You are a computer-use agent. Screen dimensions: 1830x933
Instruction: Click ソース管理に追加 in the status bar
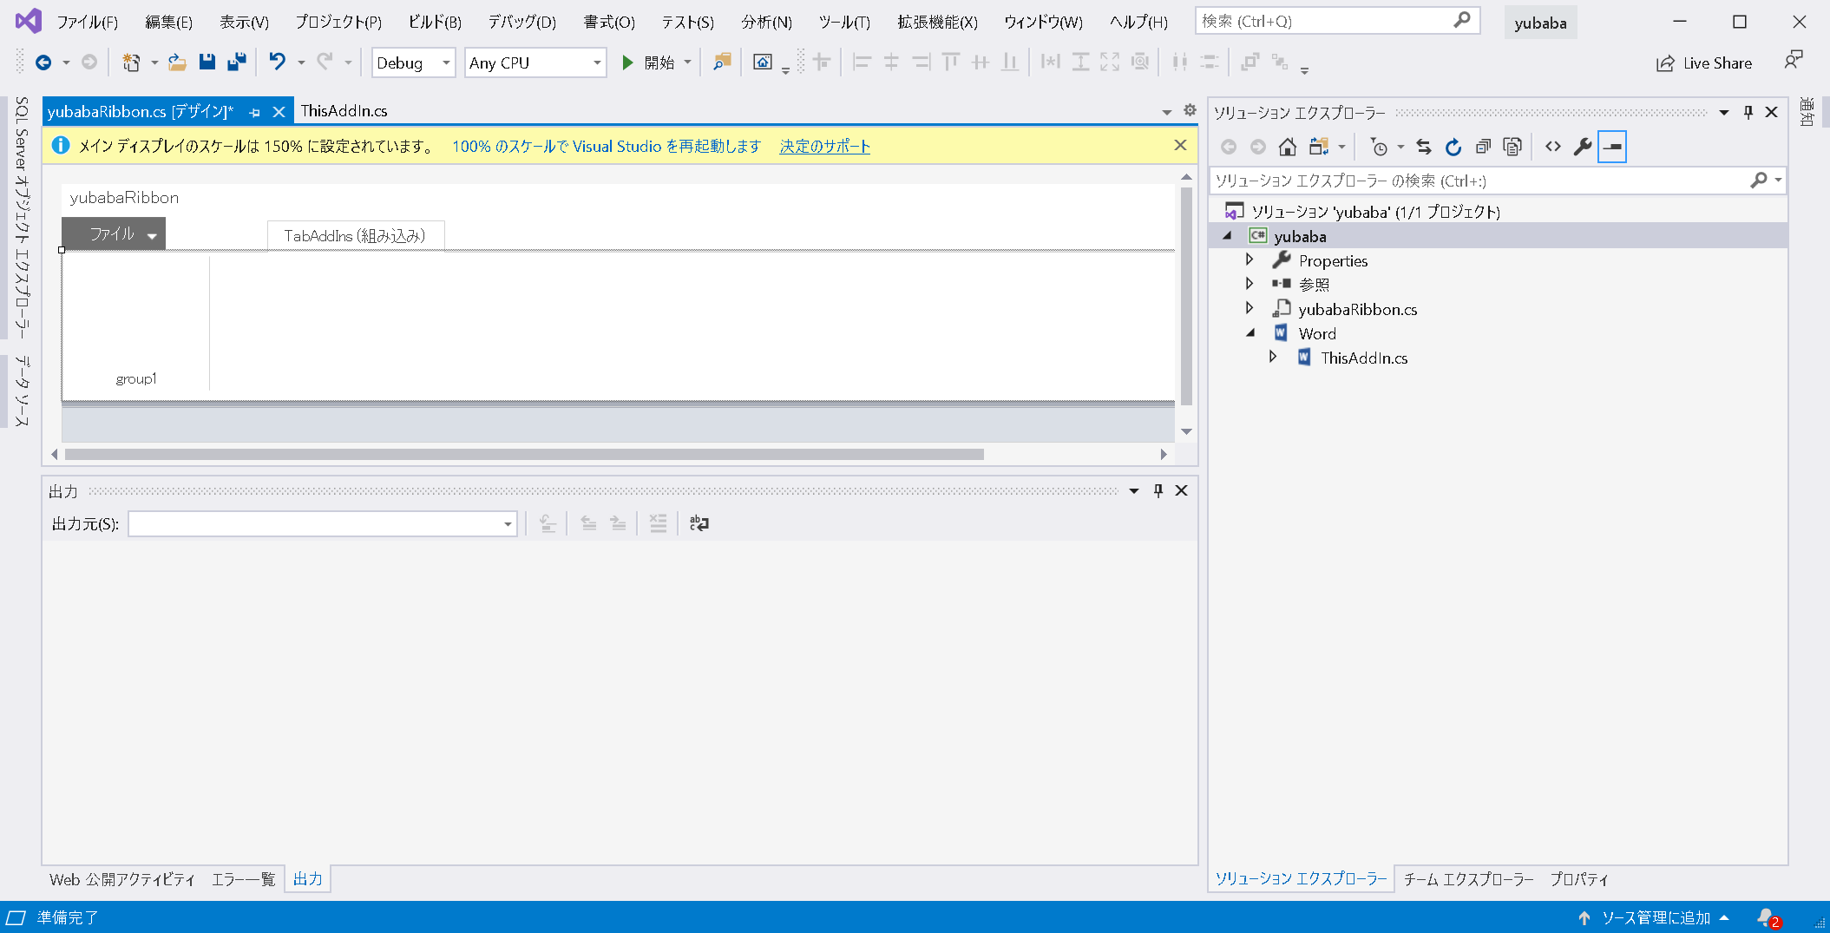(x=1656, y=917)
